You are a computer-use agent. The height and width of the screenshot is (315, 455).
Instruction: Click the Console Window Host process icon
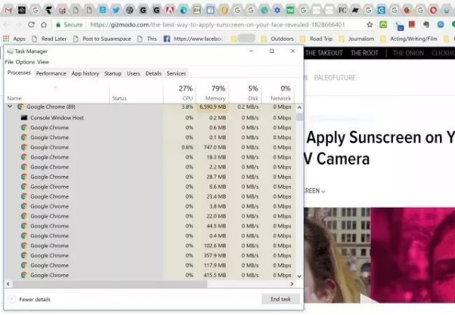click(x=24, y=118)
